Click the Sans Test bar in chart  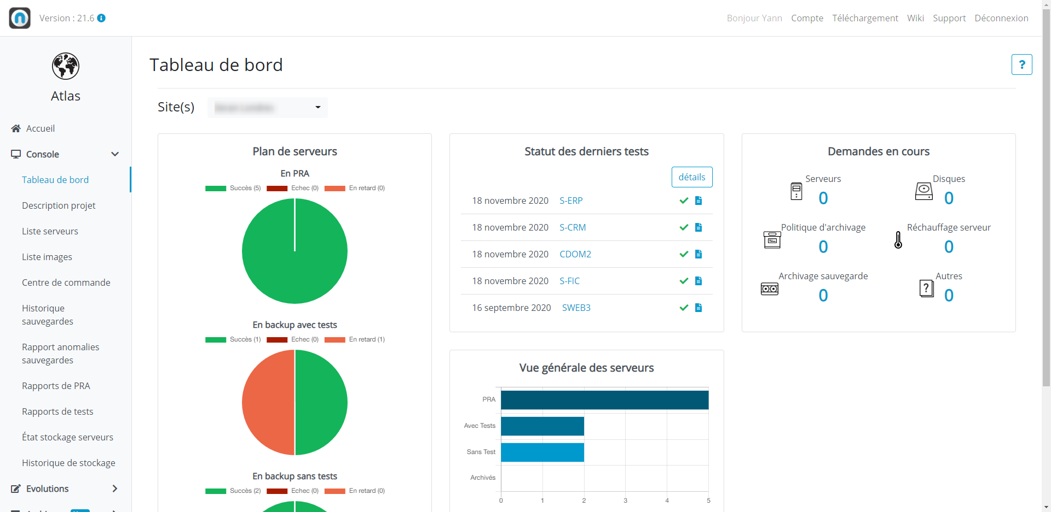[542, 452]
